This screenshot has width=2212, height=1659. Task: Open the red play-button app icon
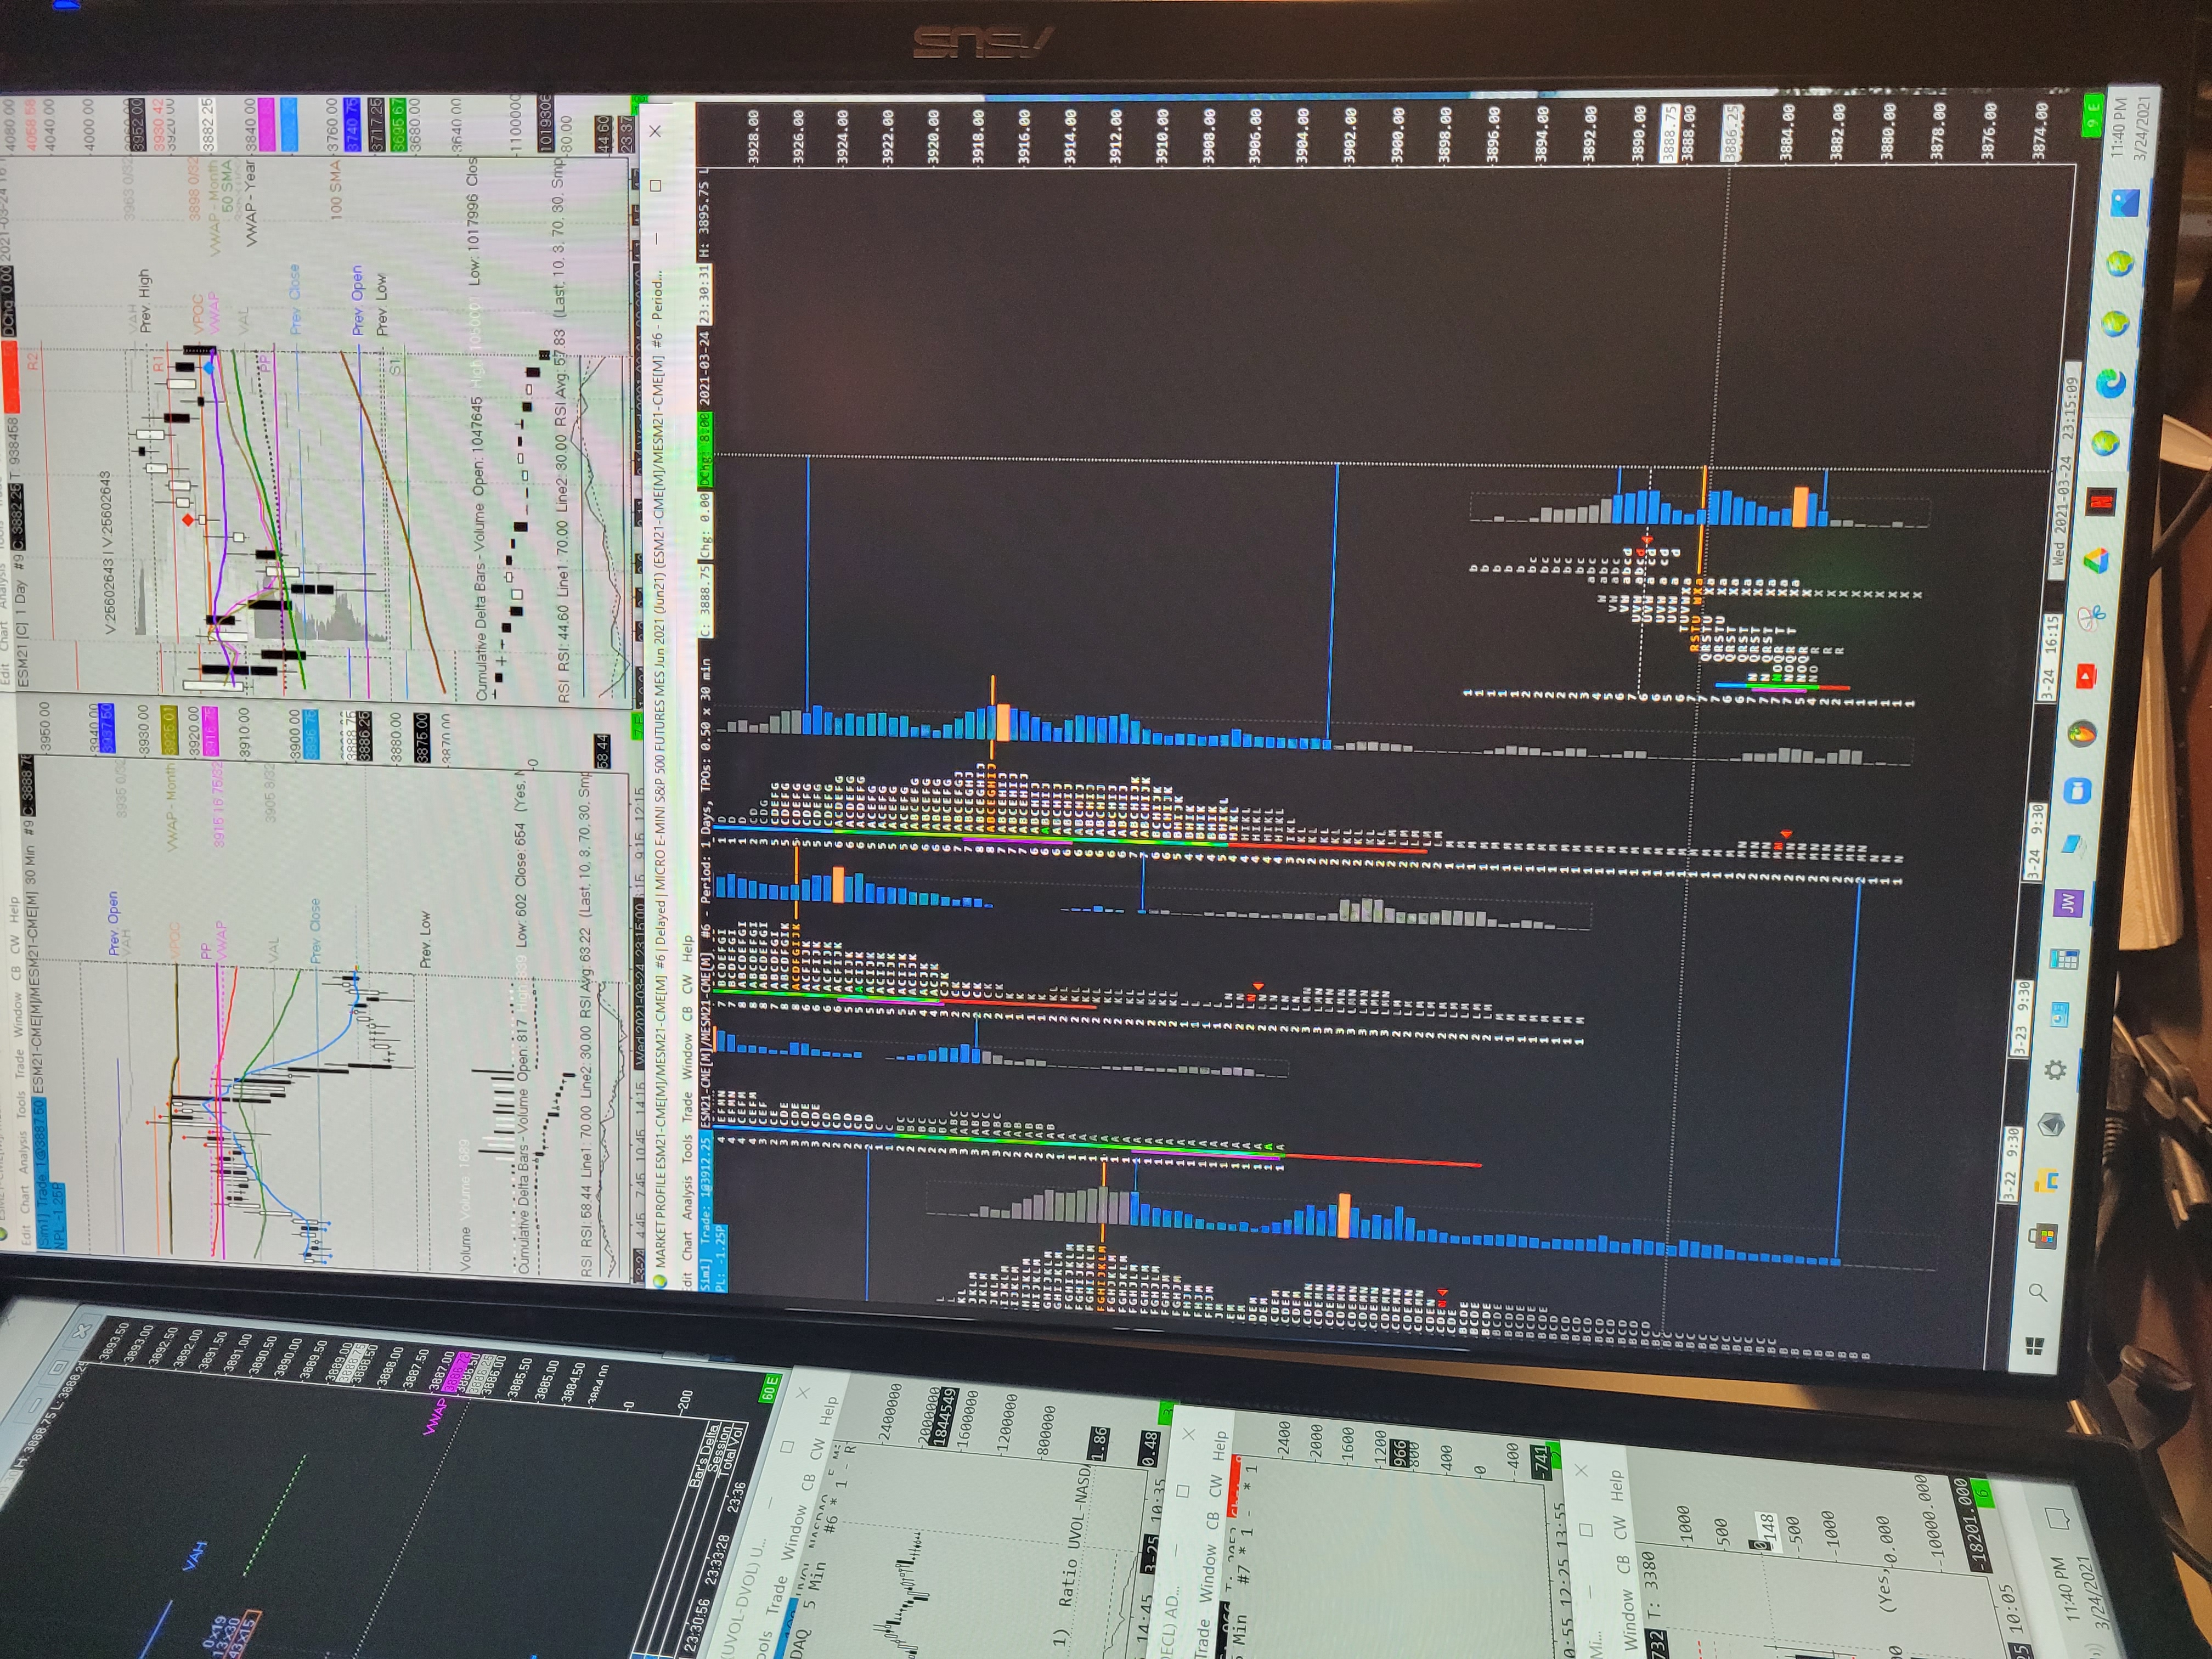coord(2086,678)
